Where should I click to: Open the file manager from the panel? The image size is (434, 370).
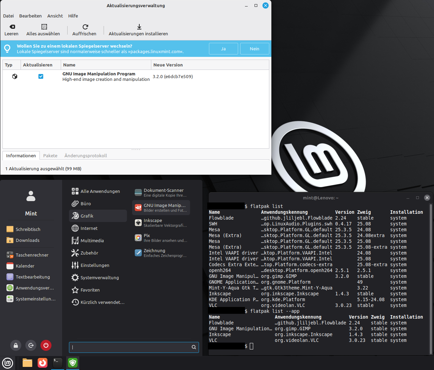pyautogui.click(x=27, y=363)
